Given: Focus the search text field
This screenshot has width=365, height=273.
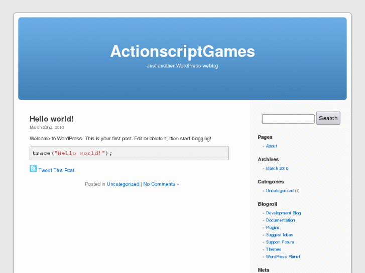Looking at the screenshot, I should (x=288, y=119).
